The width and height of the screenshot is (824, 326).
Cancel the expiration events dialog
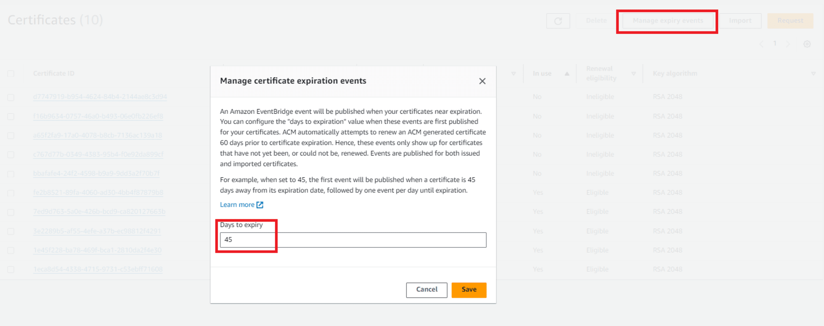point(426,290)
